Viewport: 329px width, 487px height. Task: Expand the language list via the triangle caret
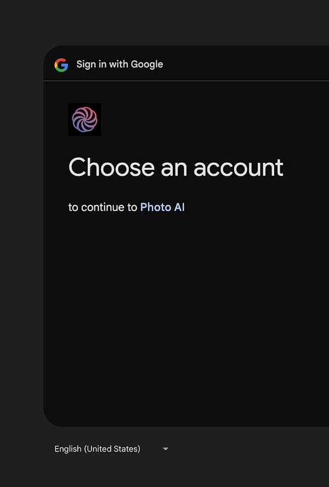point(166,449)
